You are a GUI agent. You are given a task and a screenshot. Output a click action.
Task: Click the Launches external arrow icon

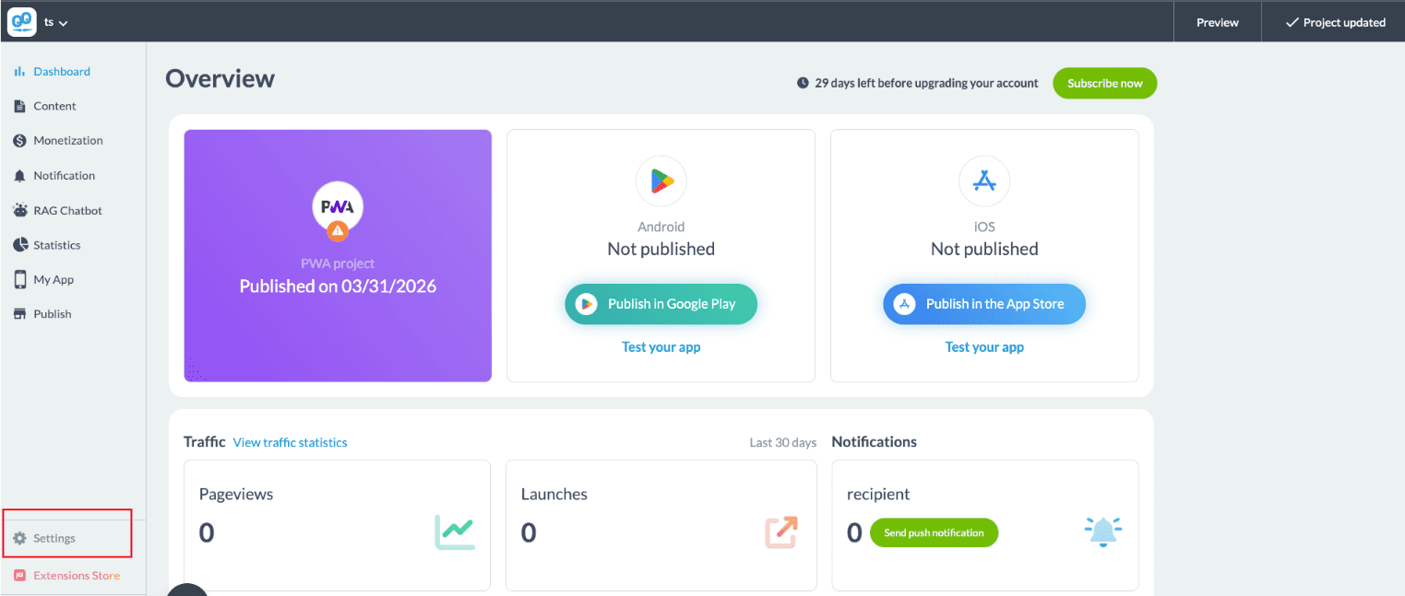click(x=780, y=532)
